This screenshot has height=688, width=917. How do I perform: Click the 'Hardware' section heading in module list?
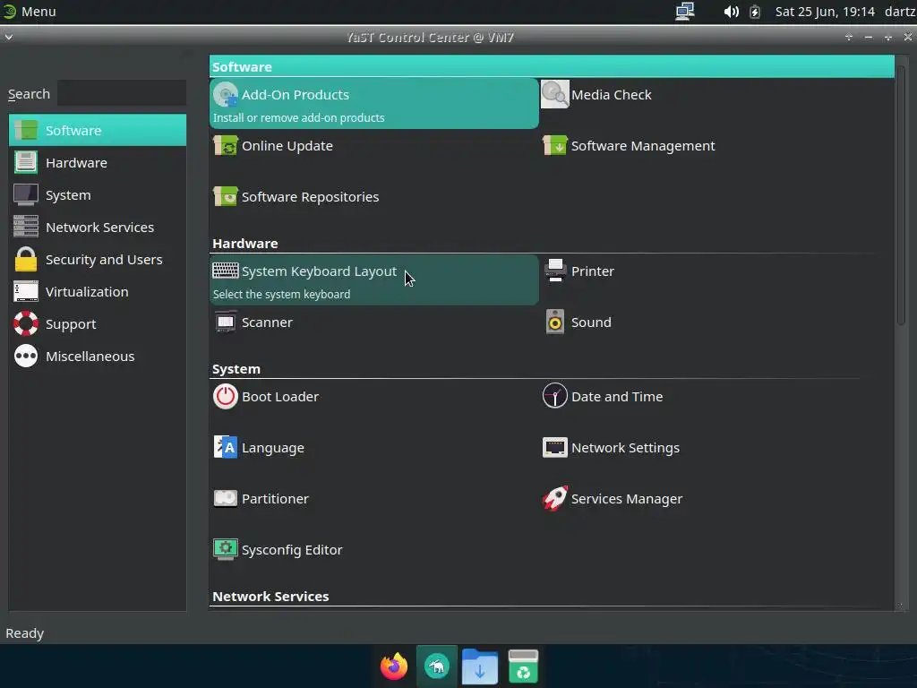click(x=245, y=244)
